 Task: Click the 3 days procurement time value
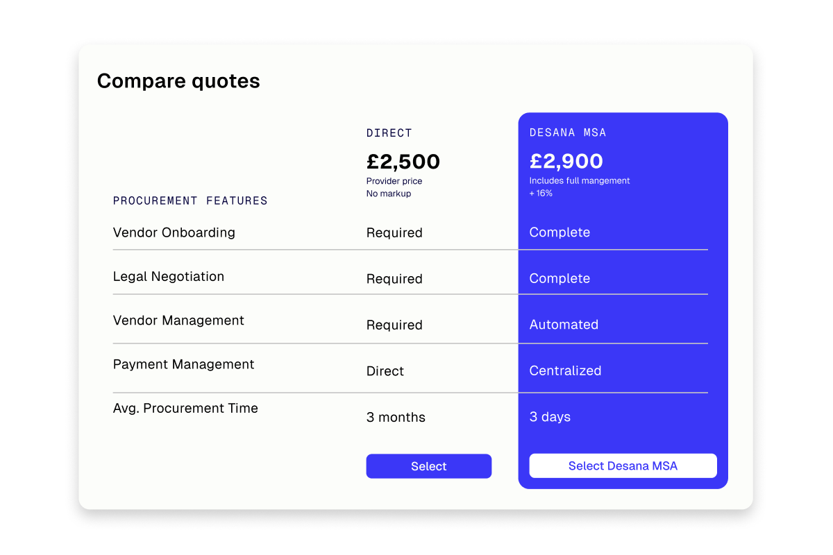(x=550, y=417)
